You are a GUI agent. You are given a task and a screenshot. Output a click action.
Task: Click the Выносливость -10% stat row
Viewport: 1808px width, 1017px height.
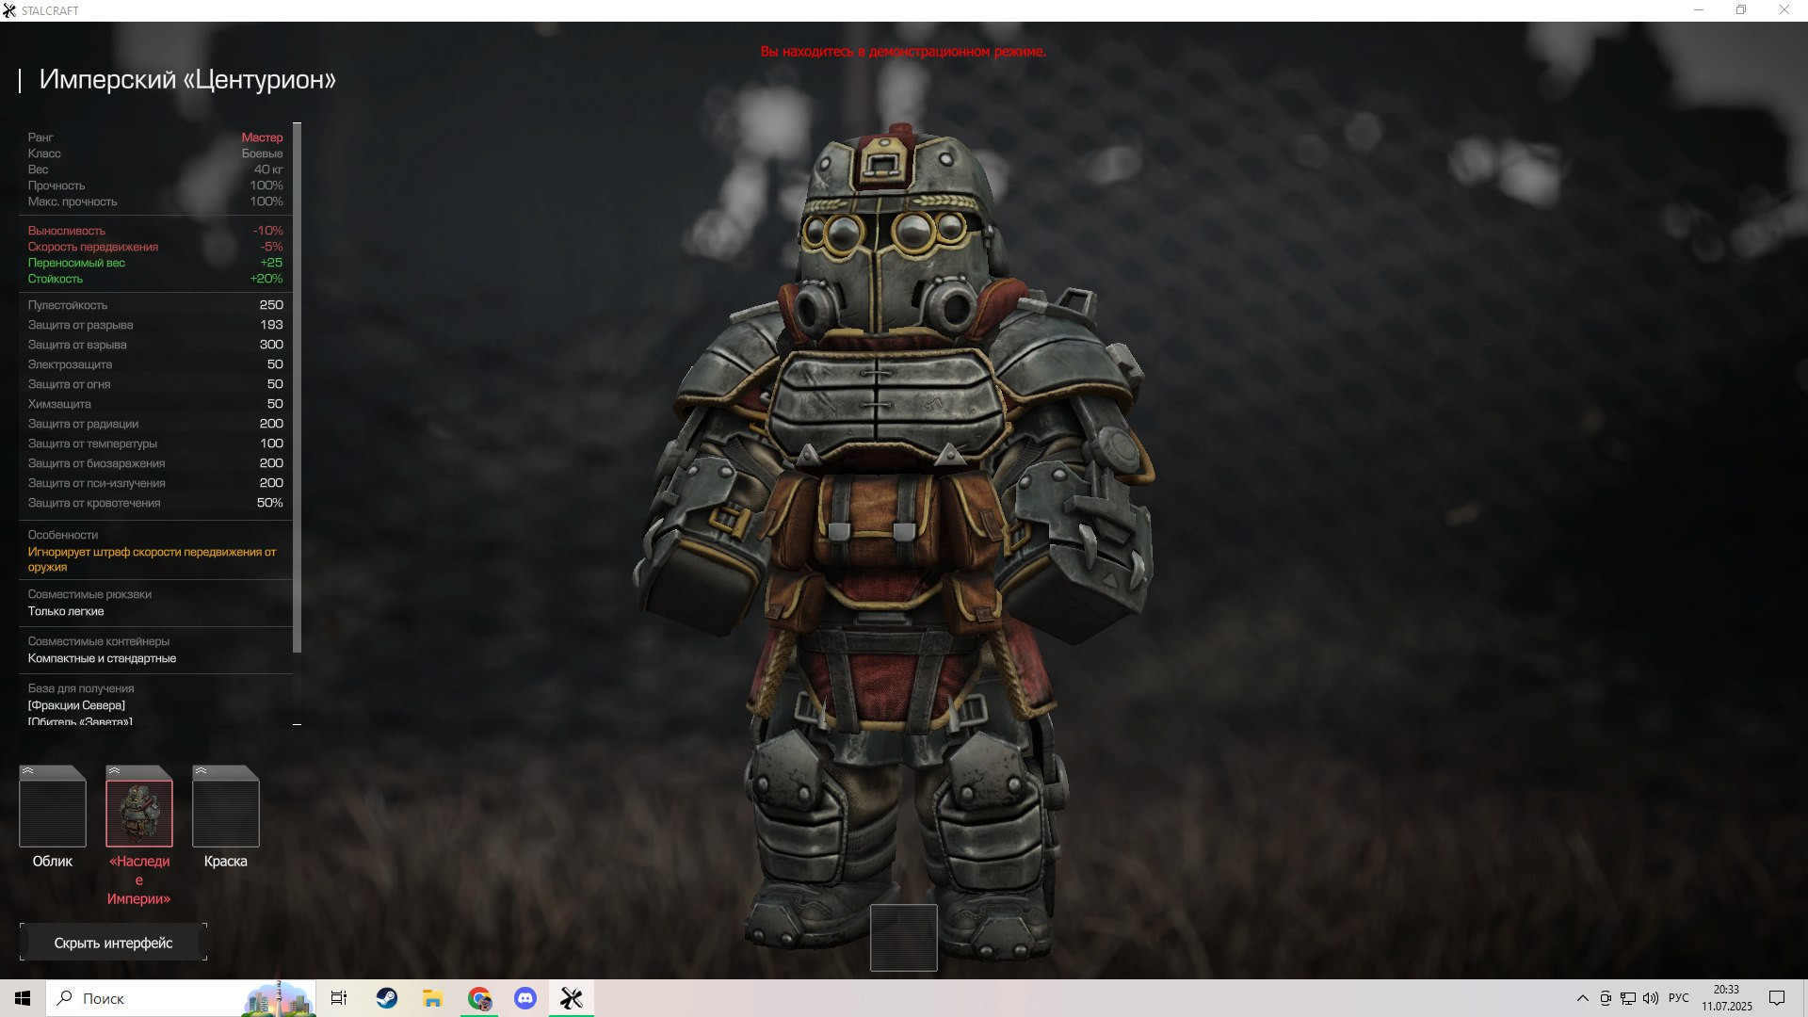click(x=155, y=231)
